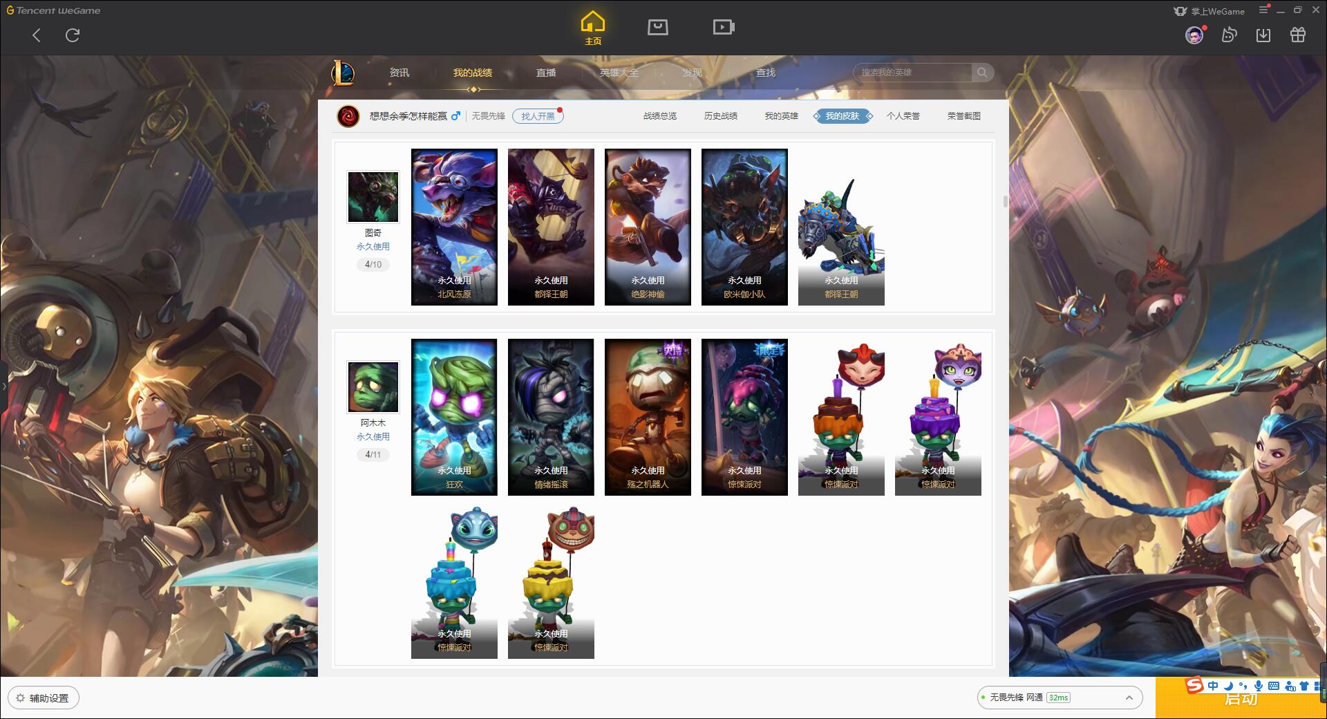Open the 欧米伽小队 skin card

(x=744, y=227)
